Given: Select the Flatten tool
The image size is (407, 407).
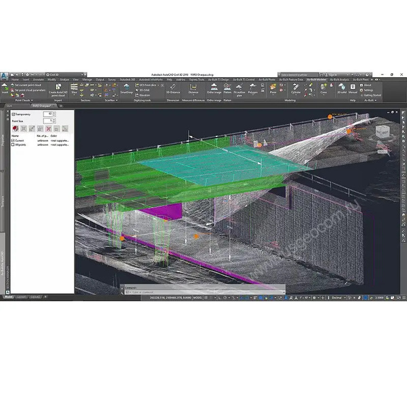Looking at the screenshot, I should [228, 89].
